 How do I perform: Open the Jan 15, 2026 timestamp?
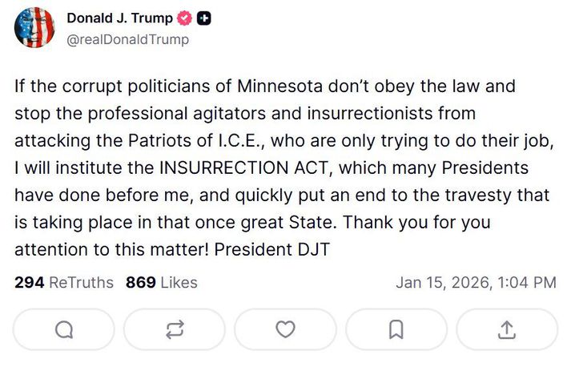[476, 282]
